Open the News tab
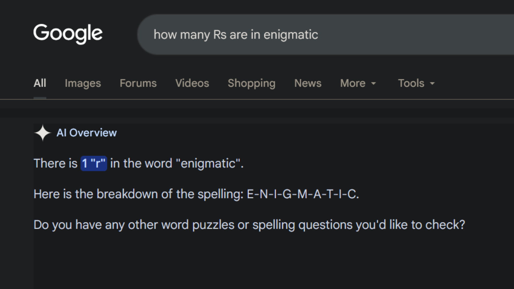514x289 pixels. tap(308, 83)
